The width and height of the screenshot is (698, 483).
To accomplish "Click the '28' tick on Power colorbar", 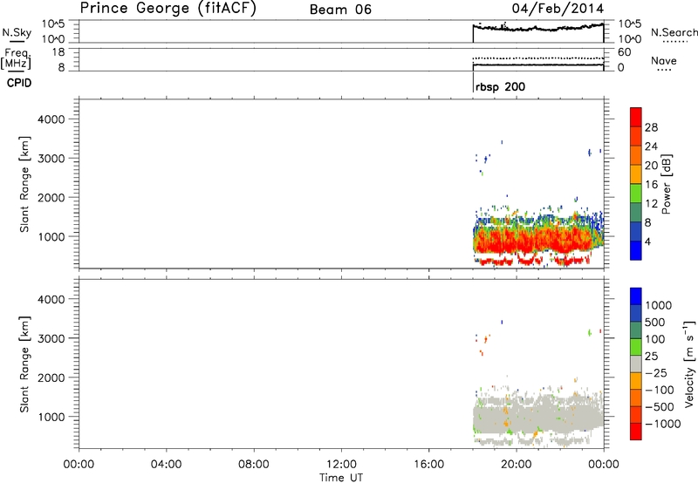I will 651,127.
